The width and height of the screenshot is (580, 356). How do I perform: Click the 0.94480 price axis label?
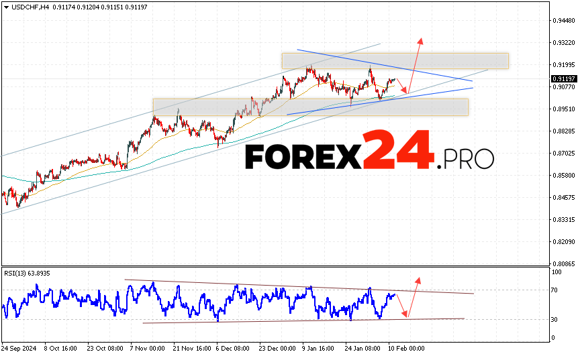(563, 20)
